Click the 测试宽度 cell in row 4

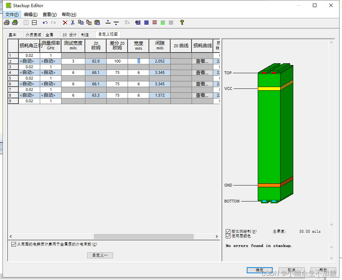[x=73, y=72]
